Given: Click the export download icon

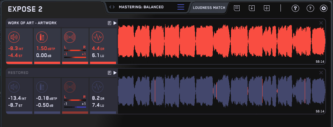Looking at the screenshot, I should click(x=252, y=8).
